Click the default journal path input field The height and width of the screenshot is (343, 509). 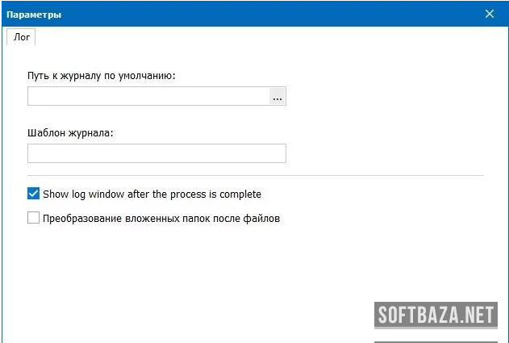pos(148,97)
